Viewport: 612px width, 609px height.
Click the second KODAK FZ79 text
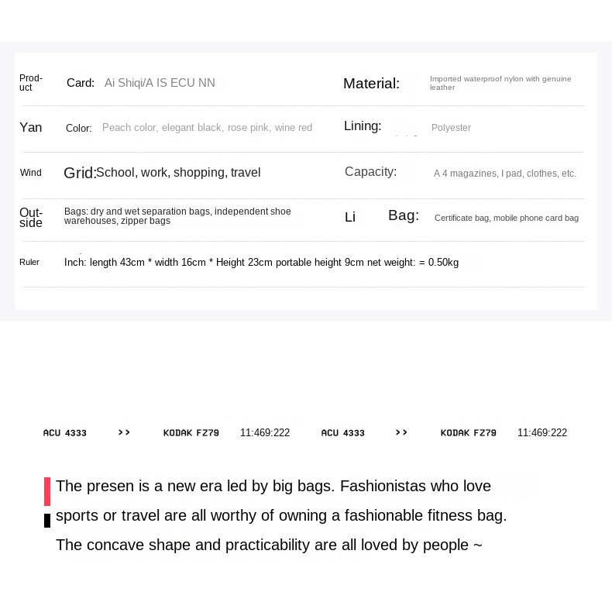click(x=469, y=433)
